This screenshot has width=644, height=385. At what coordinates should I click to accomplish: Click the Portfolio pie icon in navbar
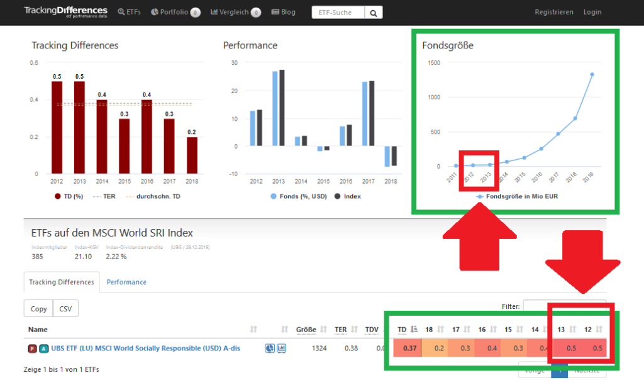(155, 12)
